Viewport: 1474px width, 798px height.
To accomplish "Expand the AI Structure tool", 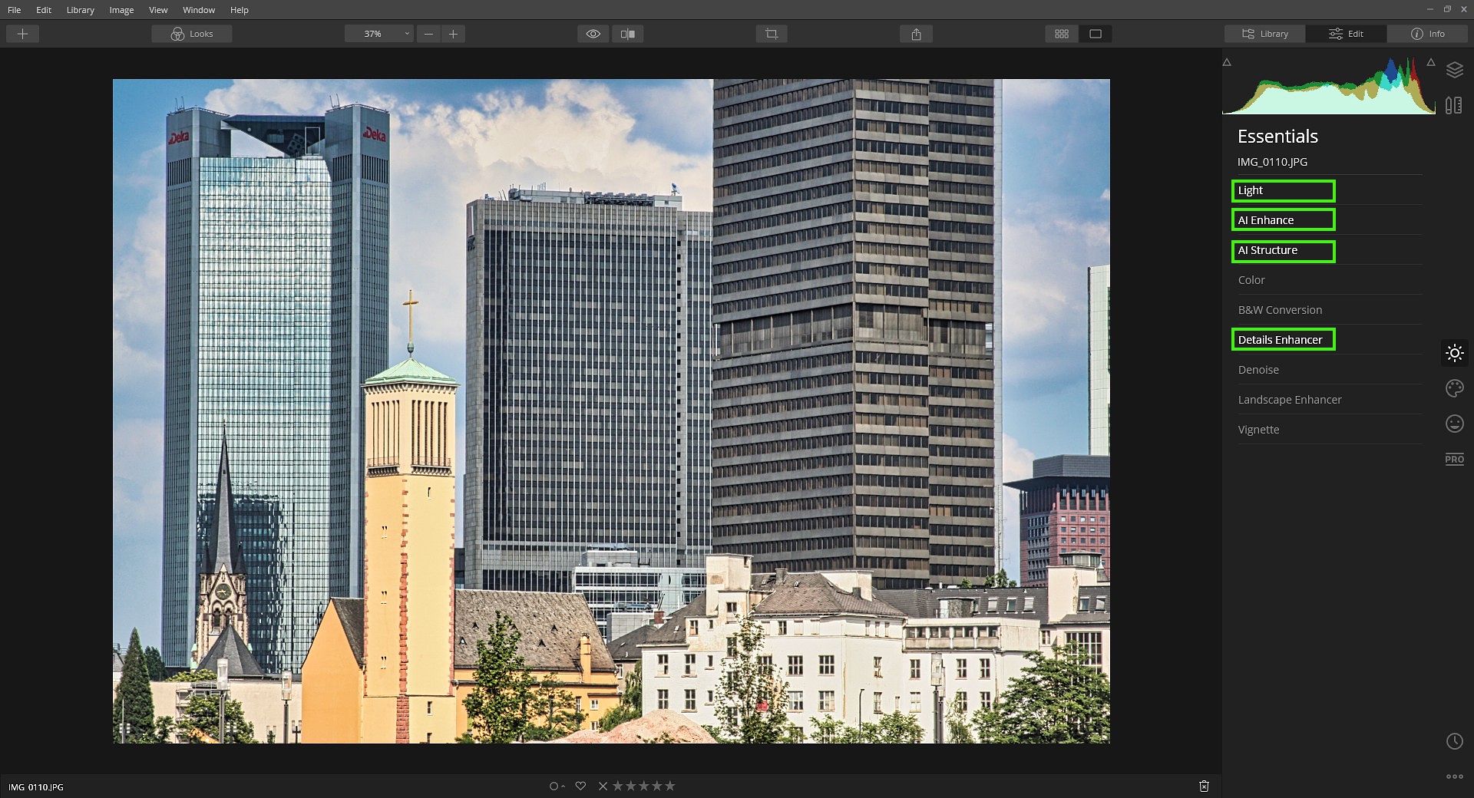I will (1330, 250).
